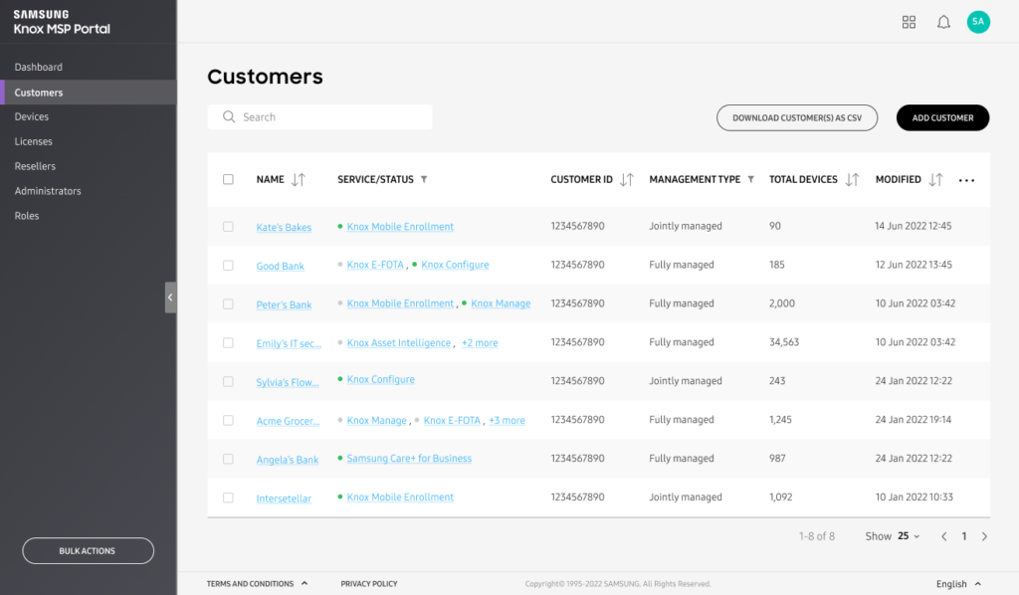The width and height of the screenshot is (1019, 595).
Task: Click the 1-8 of 8 pagination text
Action: [817, 536]
